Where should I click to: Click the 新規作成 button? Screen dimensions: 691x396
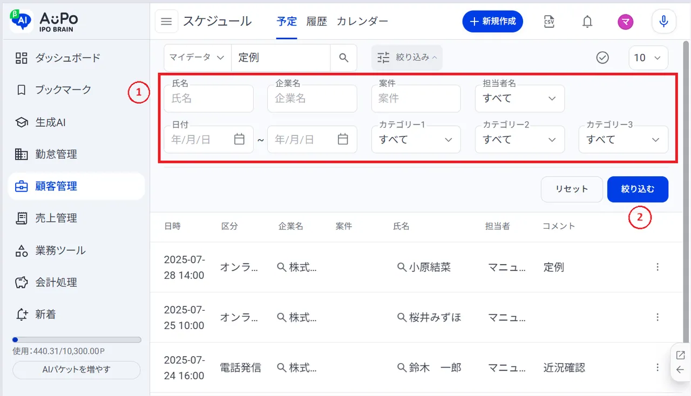pos(492,22)
